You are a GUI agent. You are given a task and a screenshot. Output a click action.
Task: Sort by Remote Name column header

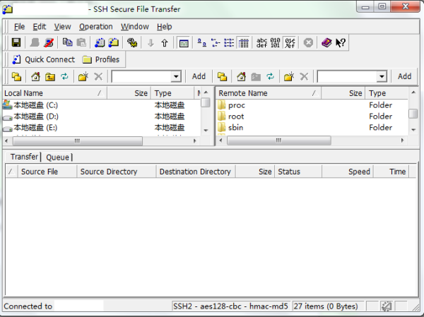tap(269, 93)
